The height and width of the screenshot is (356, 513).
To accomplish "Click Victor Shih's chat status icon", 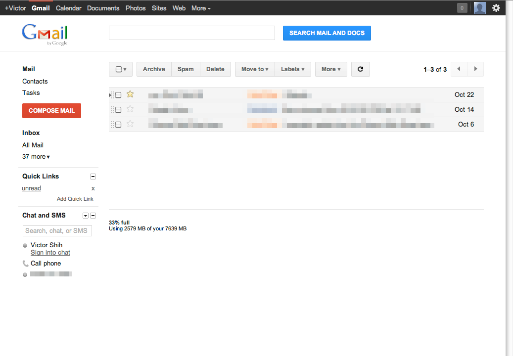I will click(x=25, y=246).
